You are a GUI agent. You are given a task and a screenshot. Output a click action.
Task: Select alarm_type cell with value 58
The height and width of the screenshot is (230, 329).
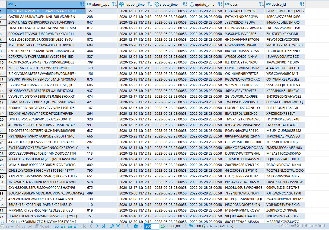coord(101,34)
